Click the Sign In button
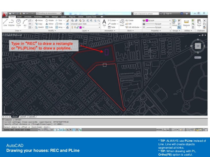The width and height of the screenshot is (210, 157). pos(168,14)
